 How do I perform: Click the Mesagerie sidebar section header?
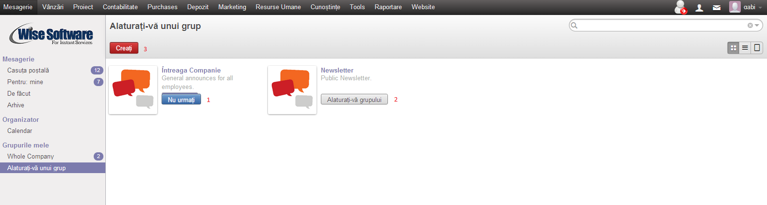(18, 59)
